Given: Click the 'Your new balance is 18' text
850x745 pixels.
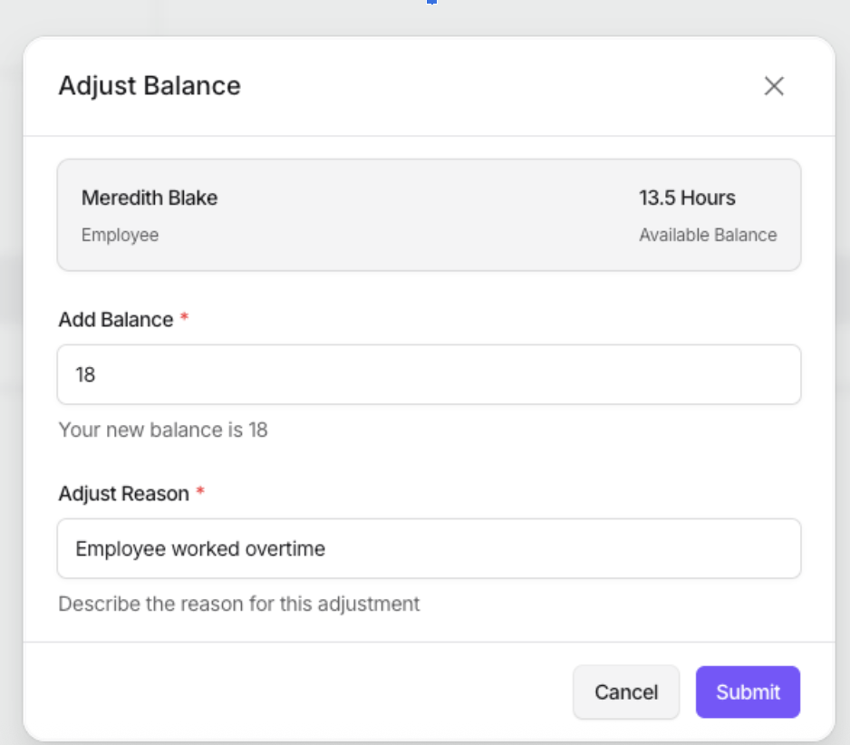Looking at the screenshot, I should coord(163,430).
